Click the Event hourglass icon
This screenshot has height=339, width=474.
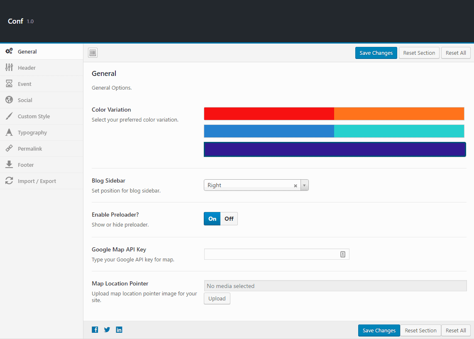[9, 84]
